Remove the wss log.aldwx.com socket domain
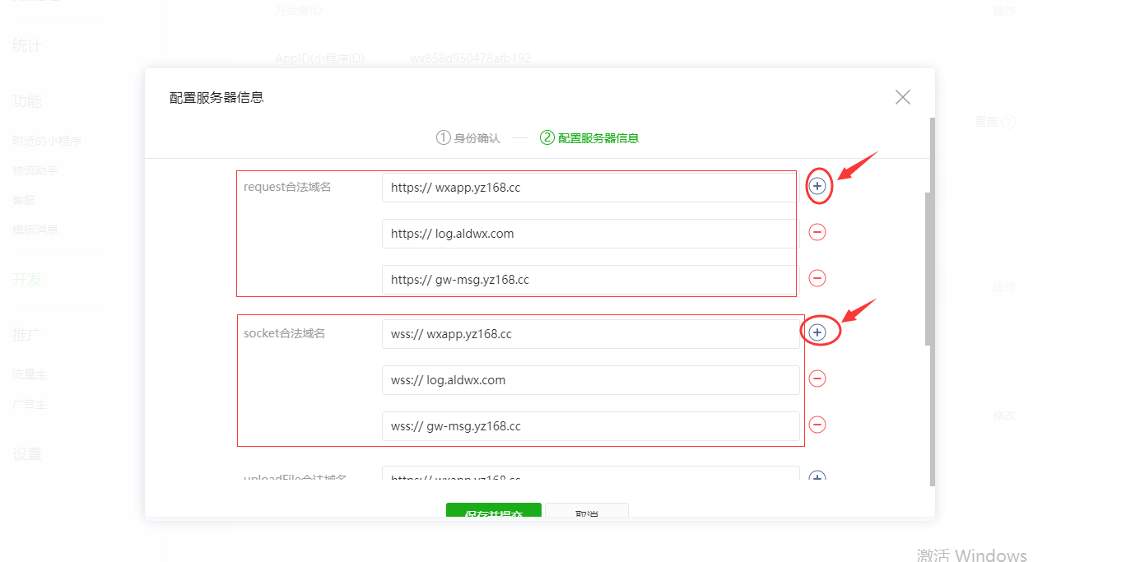Screen dimensions: 1126x562 817,379
